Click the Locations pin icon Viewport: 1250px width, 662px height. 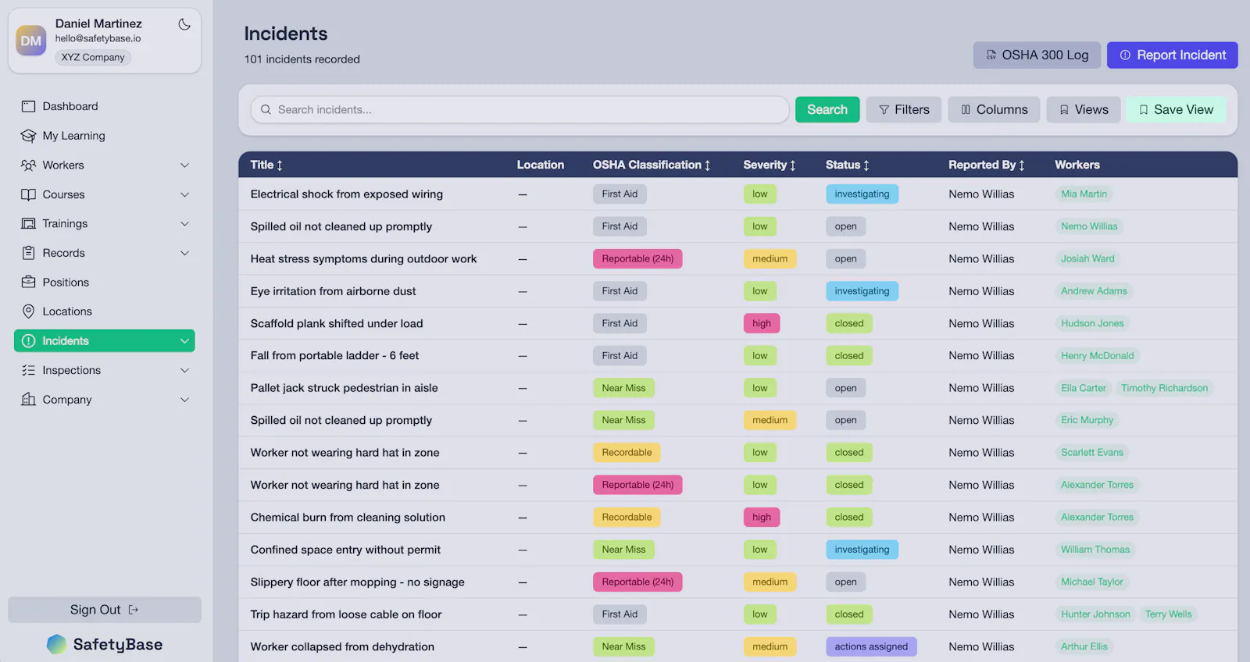click(29, 311)
